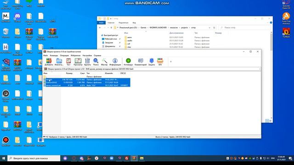Select the .asi file row in archive
Viewport: 294px width, 165px height.
87,85
